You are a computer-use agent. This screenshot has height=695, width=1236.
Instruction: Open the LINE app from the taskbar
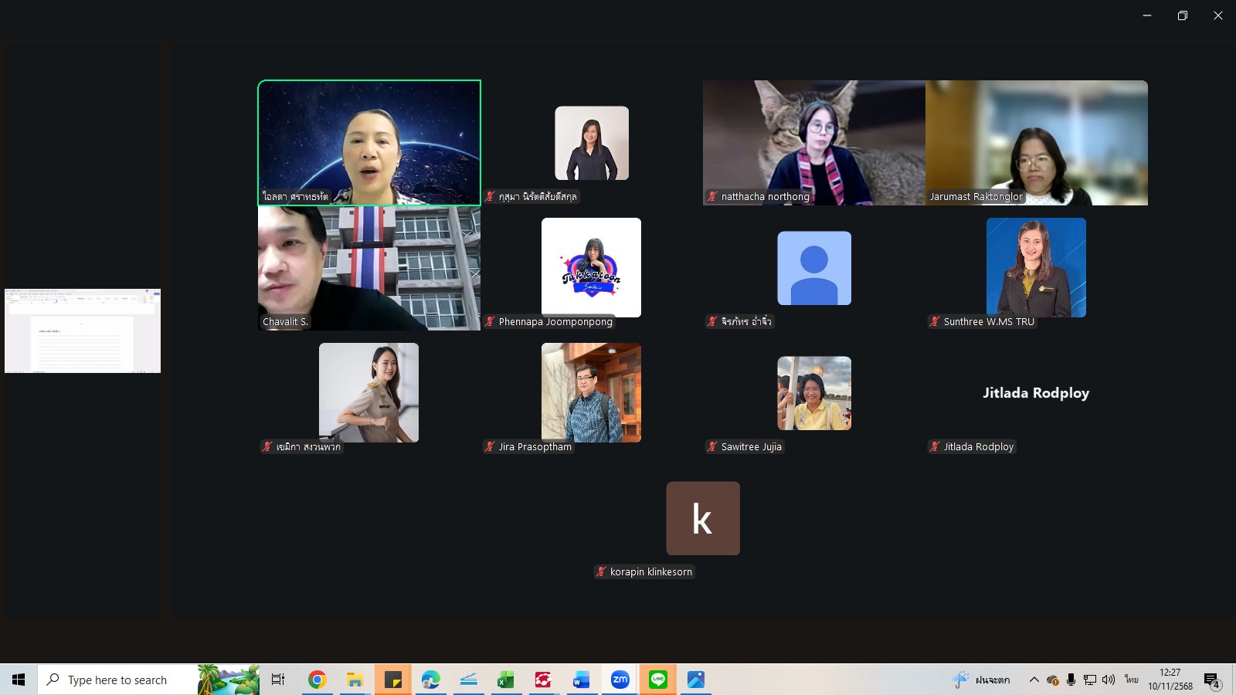[658, 680]
